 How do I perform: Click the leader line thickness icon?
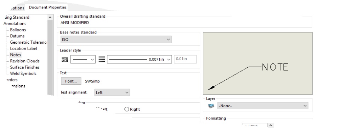pos(102,59)
